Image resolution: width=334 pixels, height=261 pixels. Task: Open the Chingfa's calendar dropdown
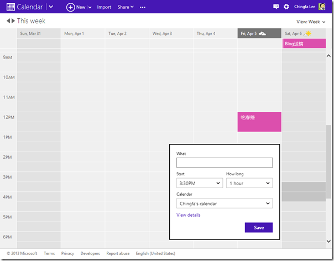225,203
